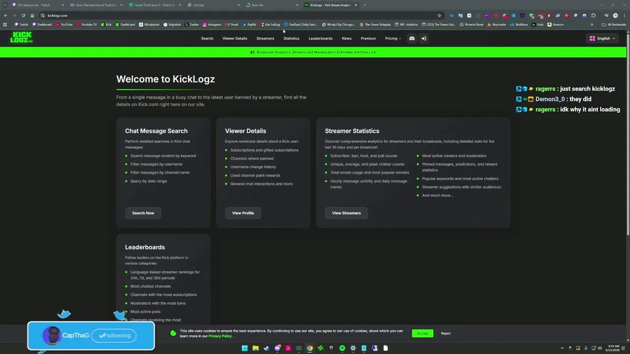This screenshot has width=630, height=354.
Task: Open Steam from the taskbar
Action: point(266,348)
